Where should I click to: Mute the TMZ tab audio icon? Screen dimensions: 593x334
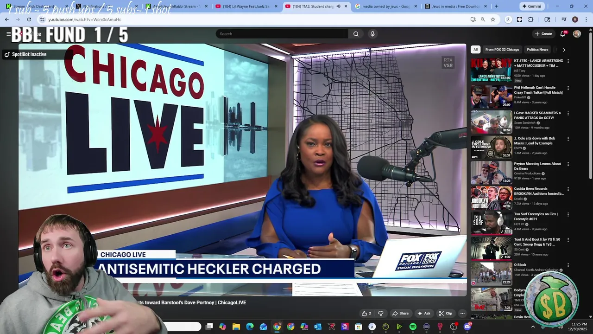click(x=338, y=6)
